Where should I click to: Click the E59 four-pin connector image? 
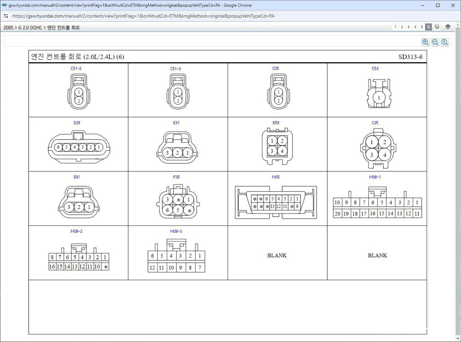(277, 146)
